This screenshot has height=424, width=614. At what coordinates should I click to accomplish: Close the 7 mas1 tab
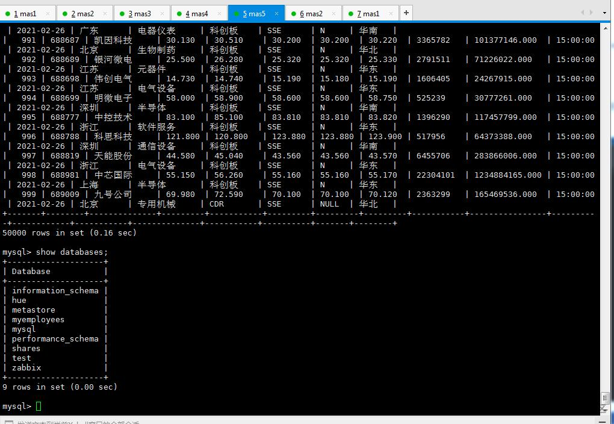pyautogui.click(x=391, y=14)
